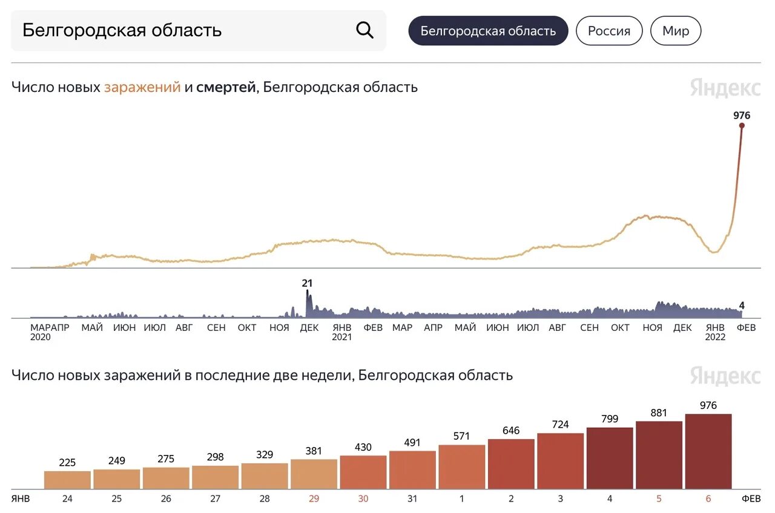Click the 329 cases bar
Screen dimensions: 775x513
265,476
